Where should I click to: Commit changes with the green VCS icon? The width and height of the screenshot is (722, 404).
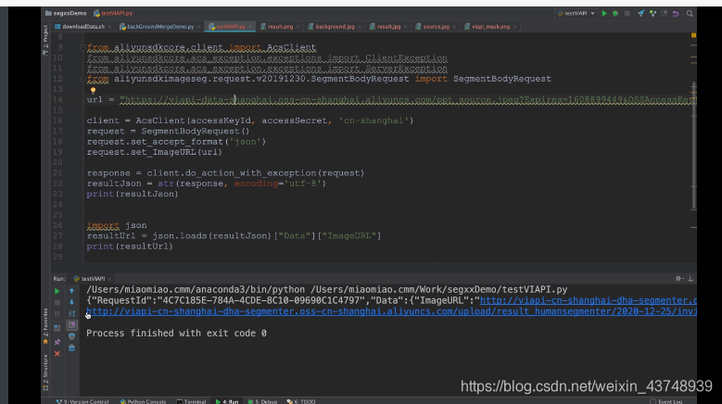coord(652,13)
